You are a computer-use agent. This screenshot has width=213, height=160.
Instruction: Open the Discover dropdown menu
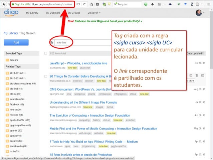[x=94, y=13]
